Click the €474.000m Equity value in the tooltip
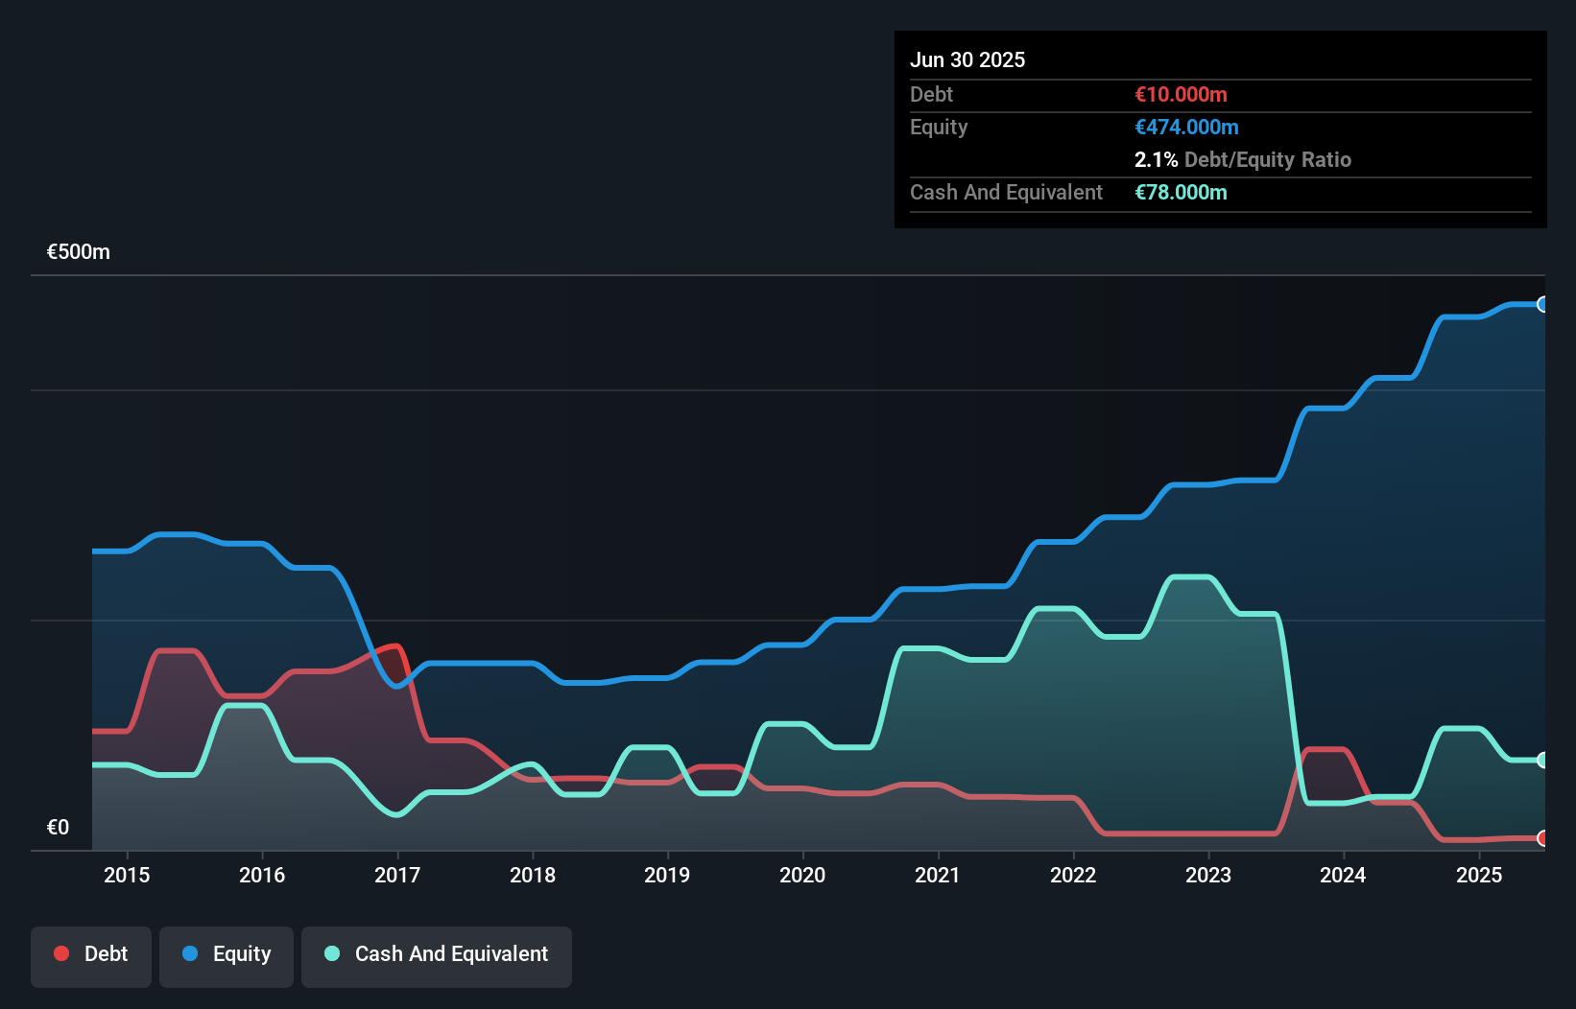This screenshot has height=1009, width=1576. tap(1187, 127)
